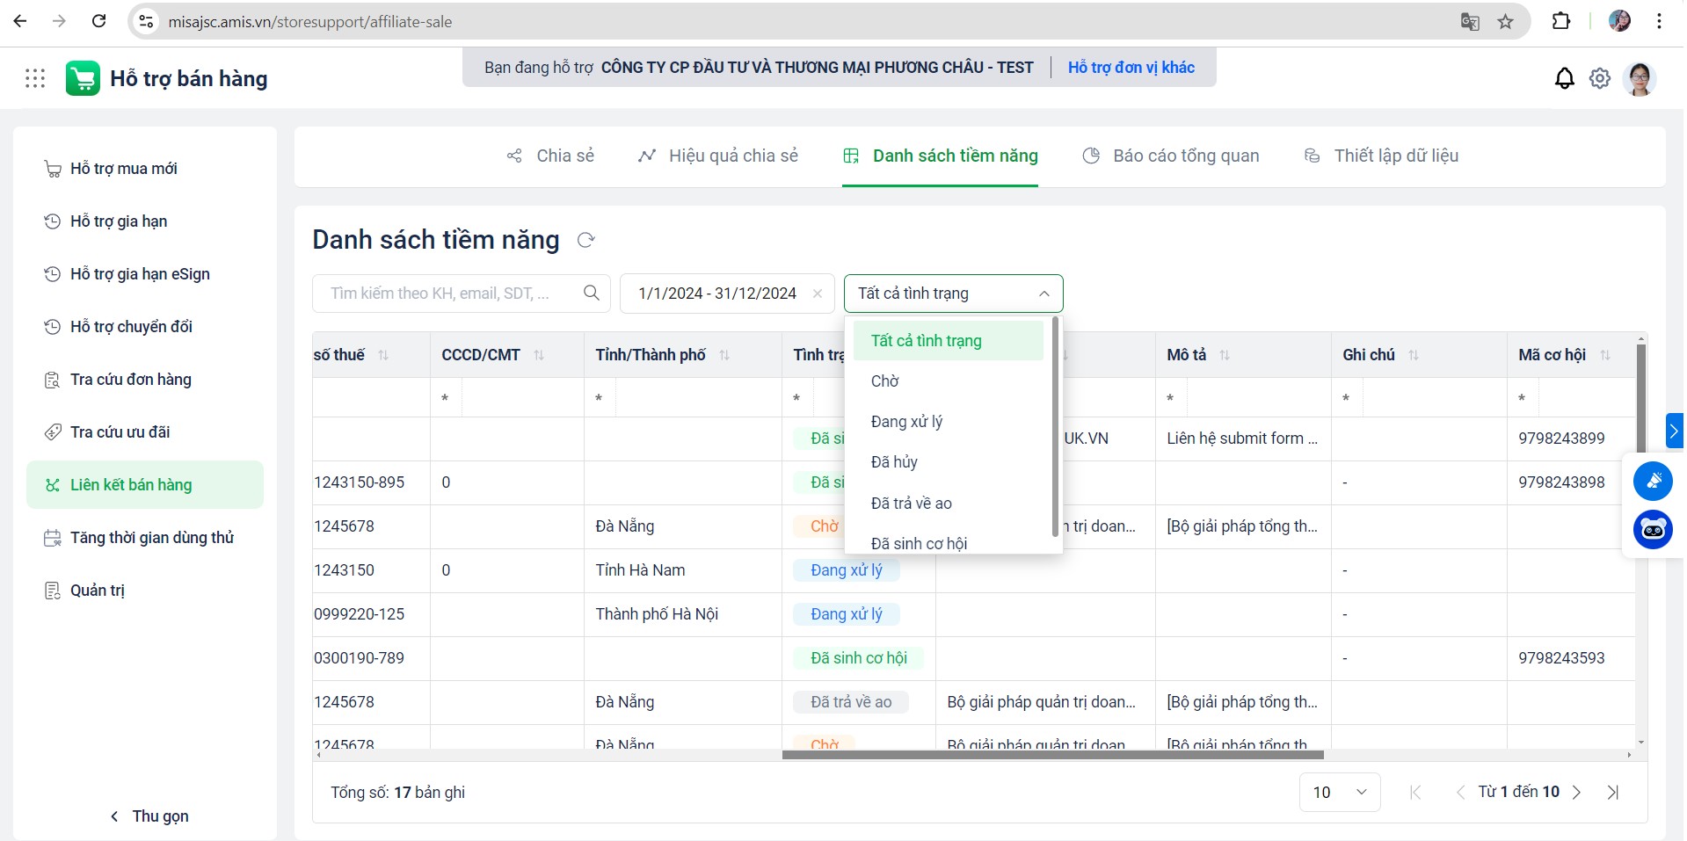
Task: Go to the last page of records
Action: tap(1613, 792)
